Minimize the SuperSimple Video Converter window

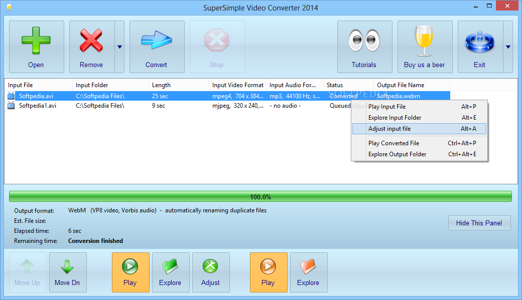(x=476, y=6)
